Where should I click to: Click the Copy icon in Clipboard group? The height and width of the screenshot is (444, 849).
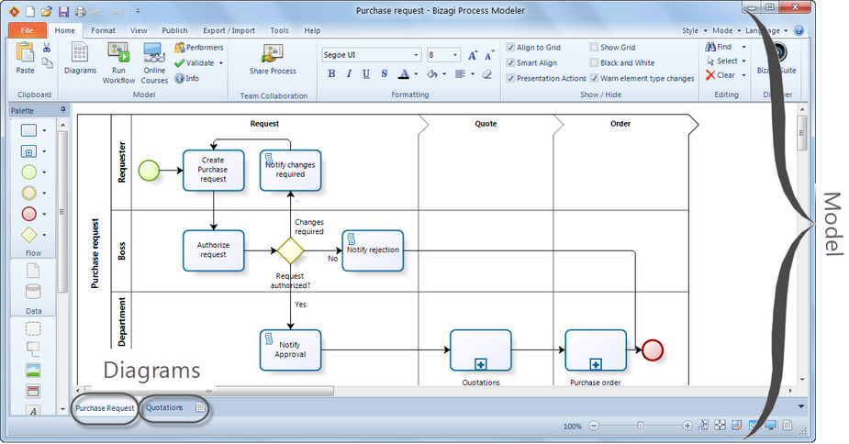[x=47, y=62]
